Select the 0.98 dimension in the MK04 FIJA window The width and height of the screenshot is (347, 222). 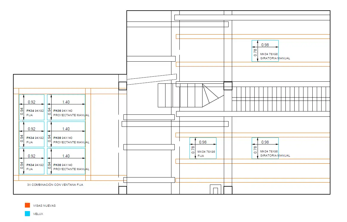203,142
